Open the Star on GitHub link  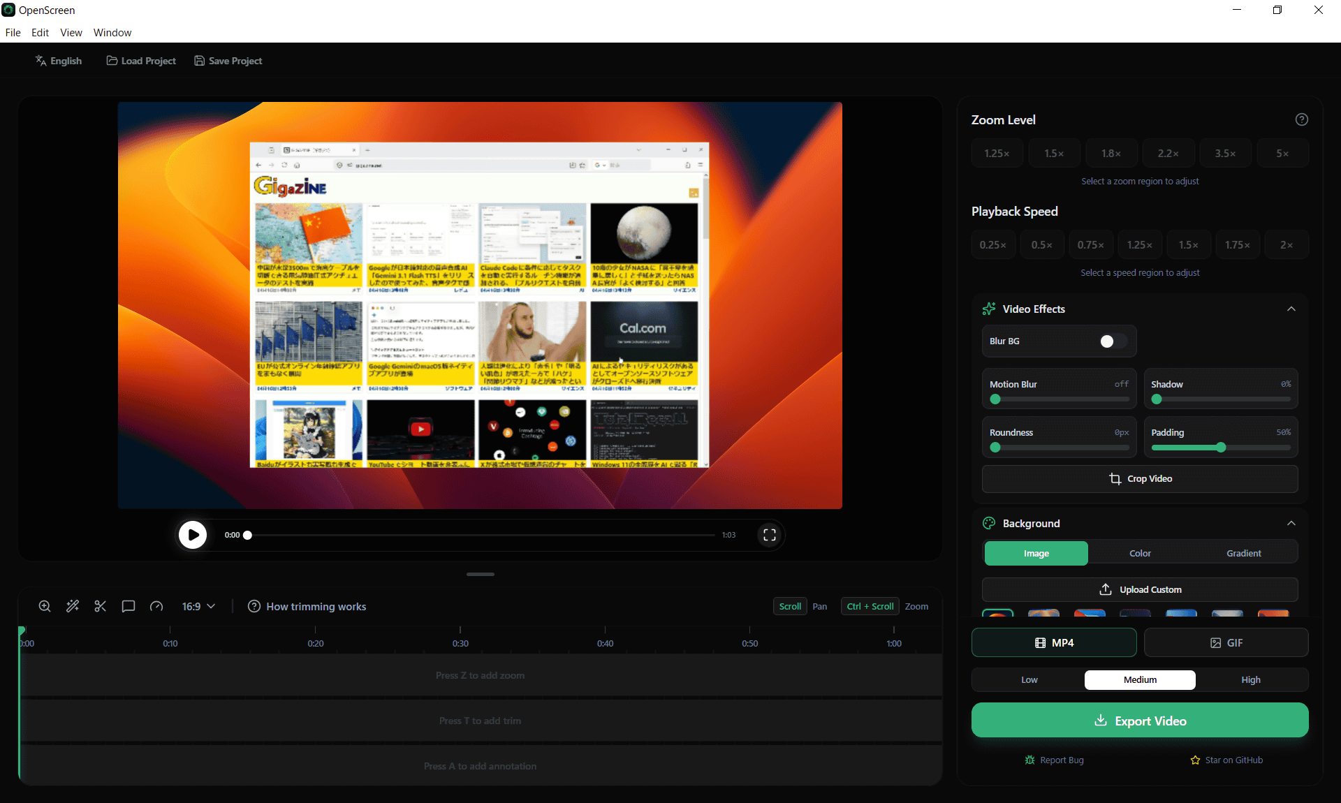point(1226,760)
